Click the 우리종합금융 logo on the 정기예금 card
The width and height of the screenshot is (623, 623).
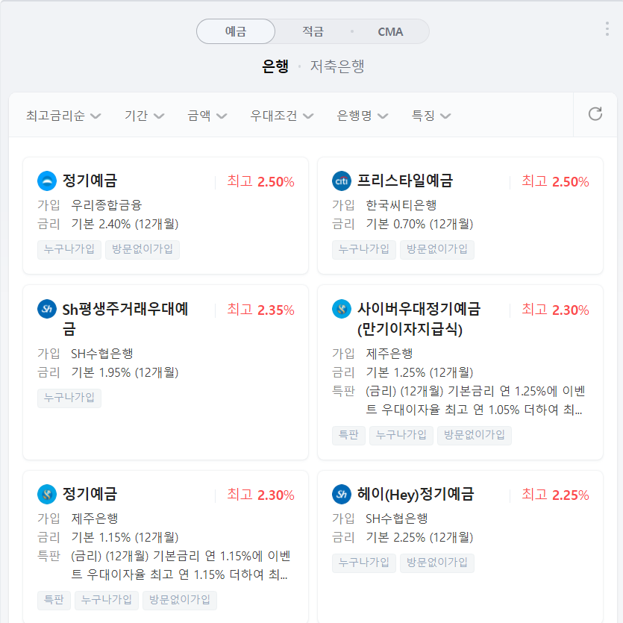(x=47, y=181)
